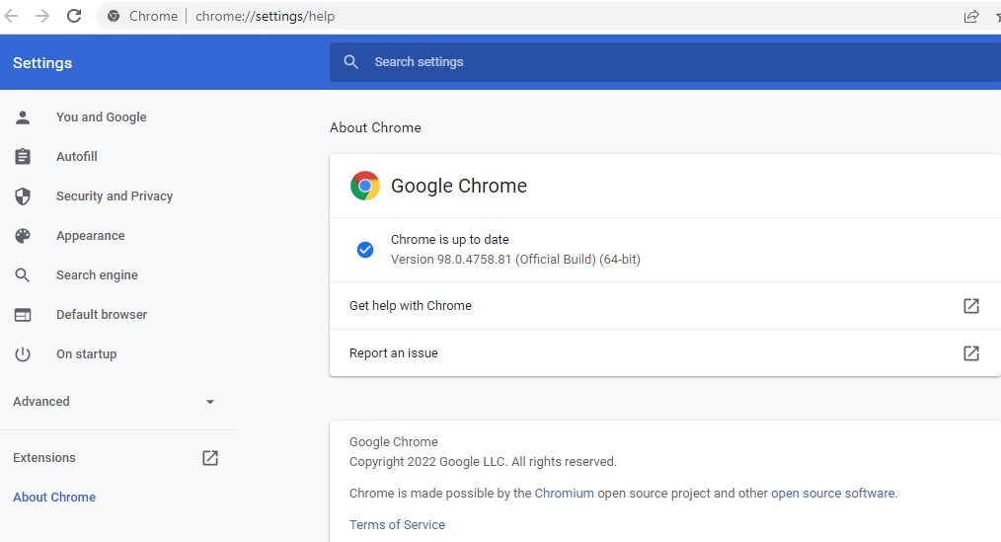This screenshot has height=542, width=1001.
Task: Click the person icon beside You and Google
Action: pyautogui.click(x=23, y=117)
